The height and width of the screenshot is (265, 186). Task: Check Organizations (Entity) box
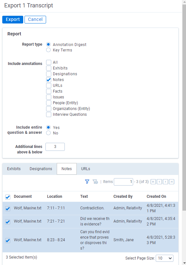[49, 109]
